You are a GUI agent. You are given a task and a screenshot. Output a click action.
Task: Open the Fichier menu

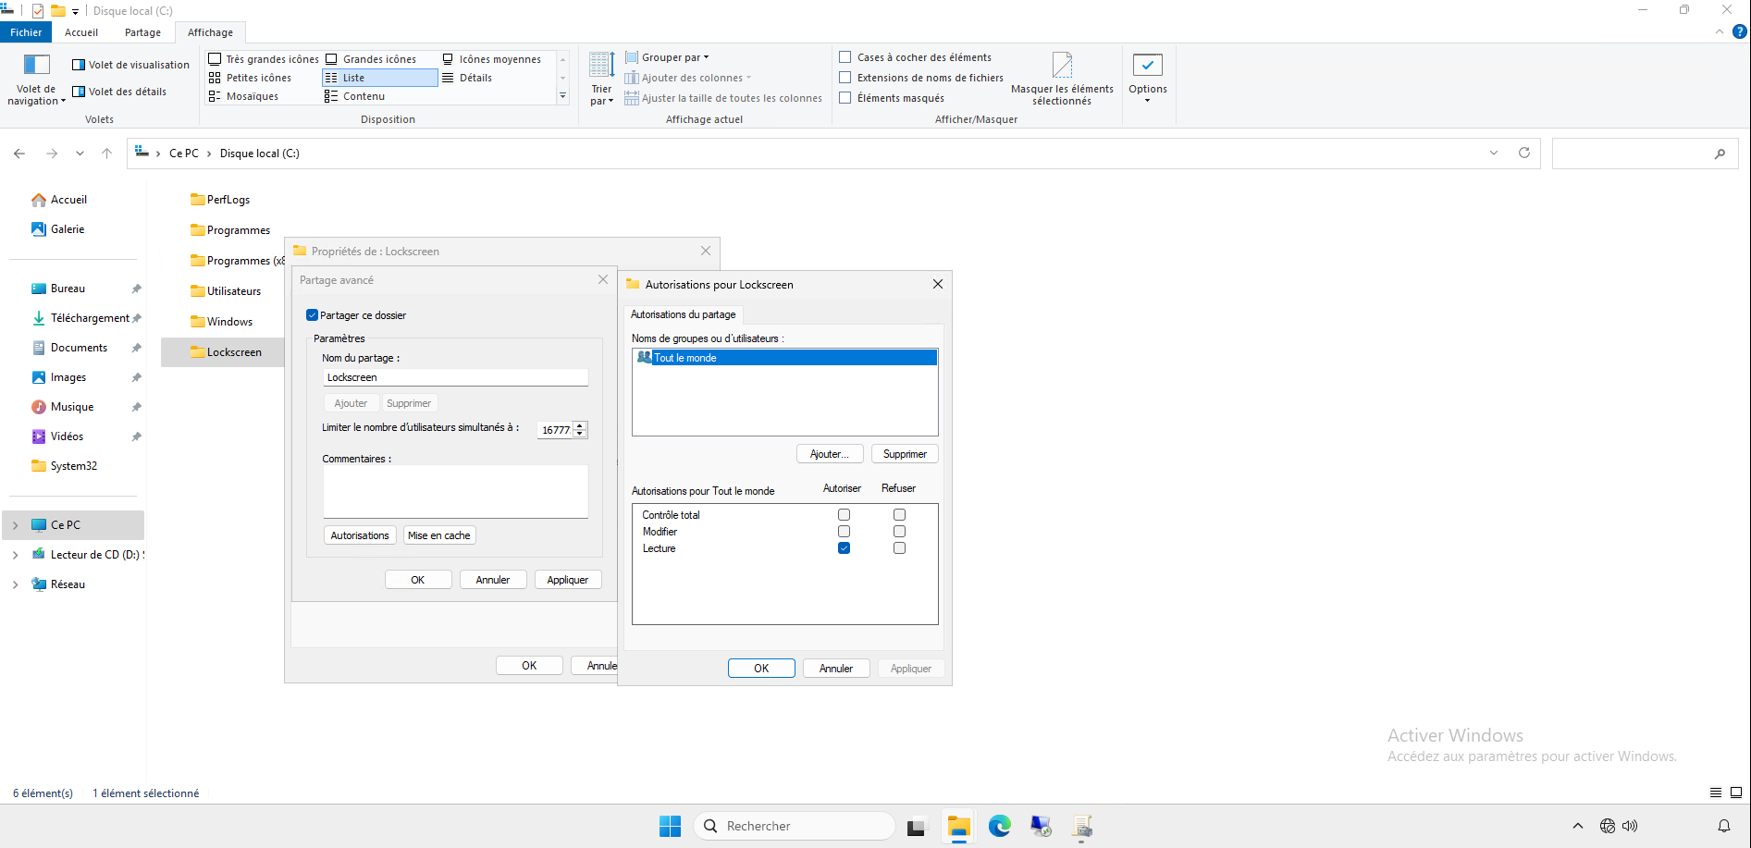pos(26,32)
